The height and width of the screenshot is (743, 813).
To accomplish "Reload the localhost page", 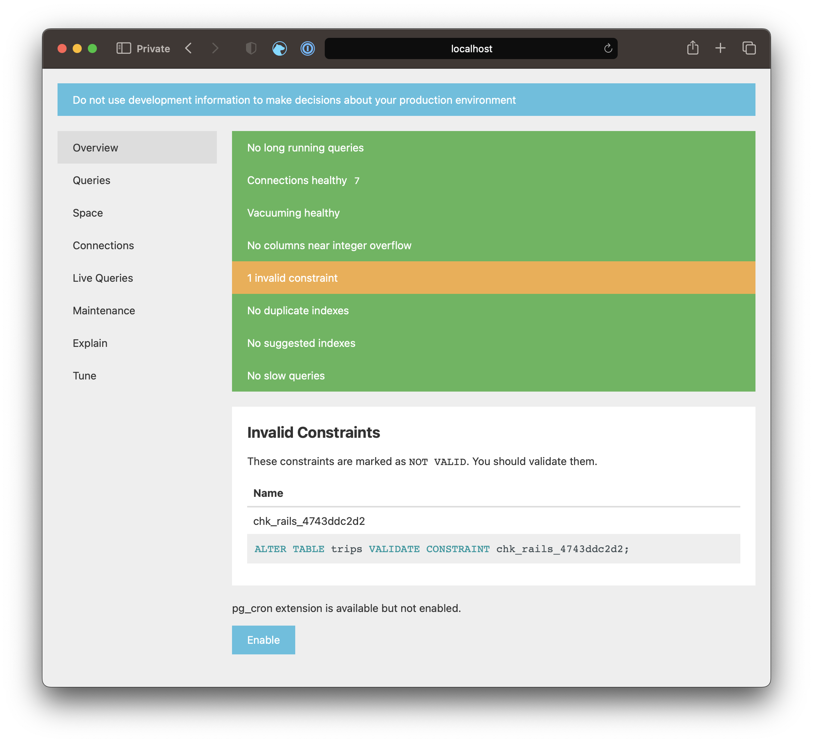I will (608, 48).
